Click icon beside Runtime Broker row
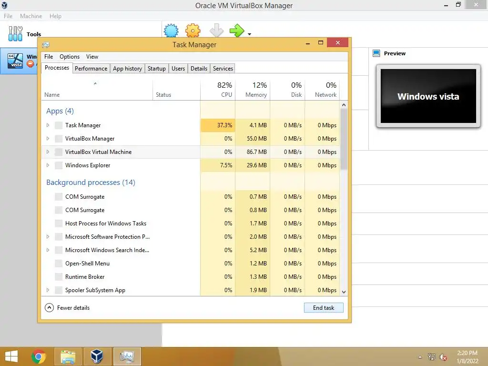The height and width of the screenshot is (366, 488). pos(59,277)
